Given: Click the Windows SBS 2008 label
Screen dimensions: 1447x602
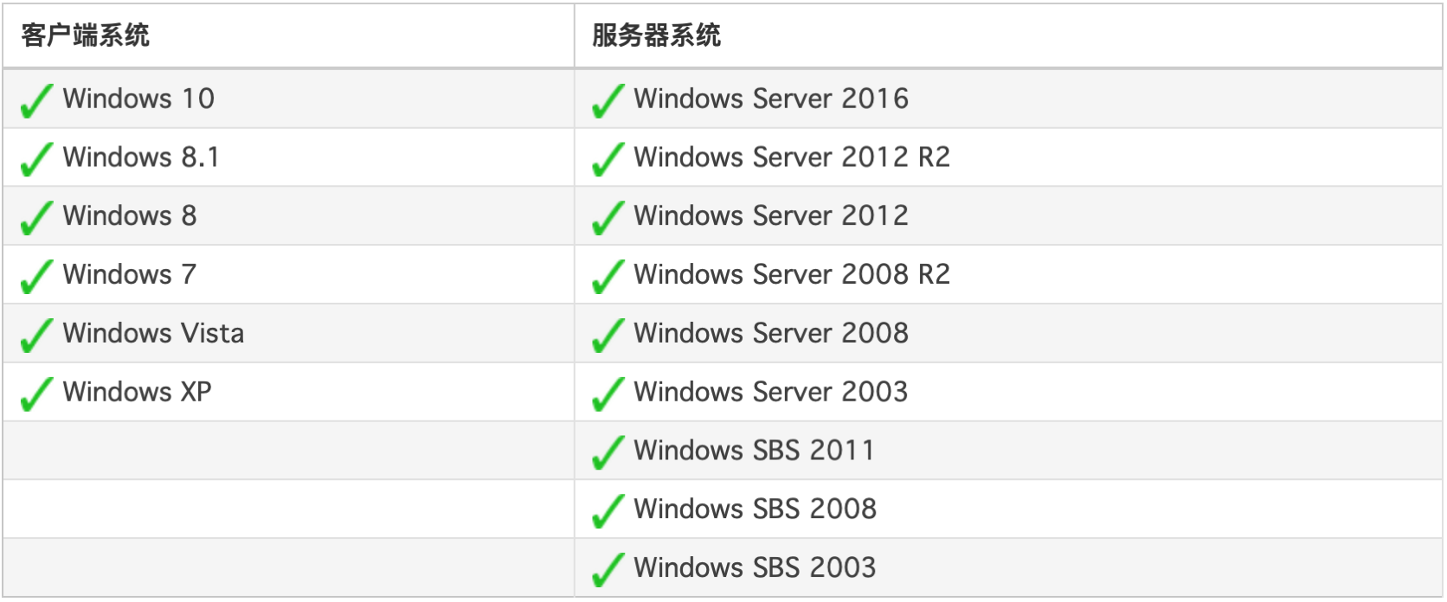Looking at the screenshot, I should pyautogui.click(x=755, y=509).
